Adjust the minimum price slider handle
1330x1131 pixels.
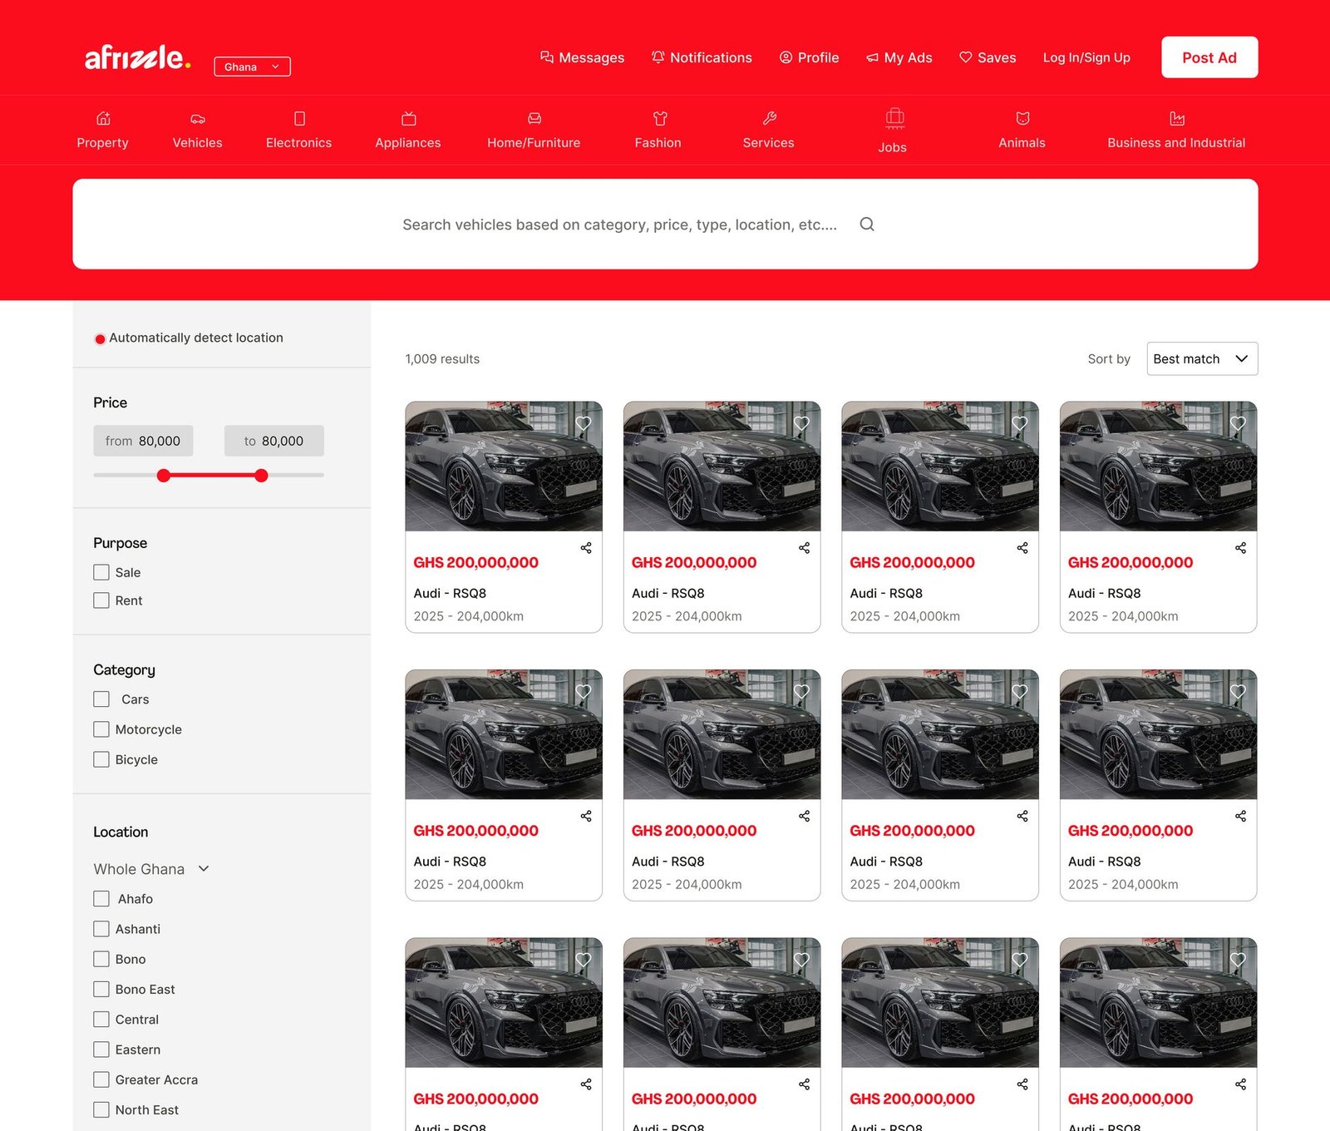pos(164,476)
